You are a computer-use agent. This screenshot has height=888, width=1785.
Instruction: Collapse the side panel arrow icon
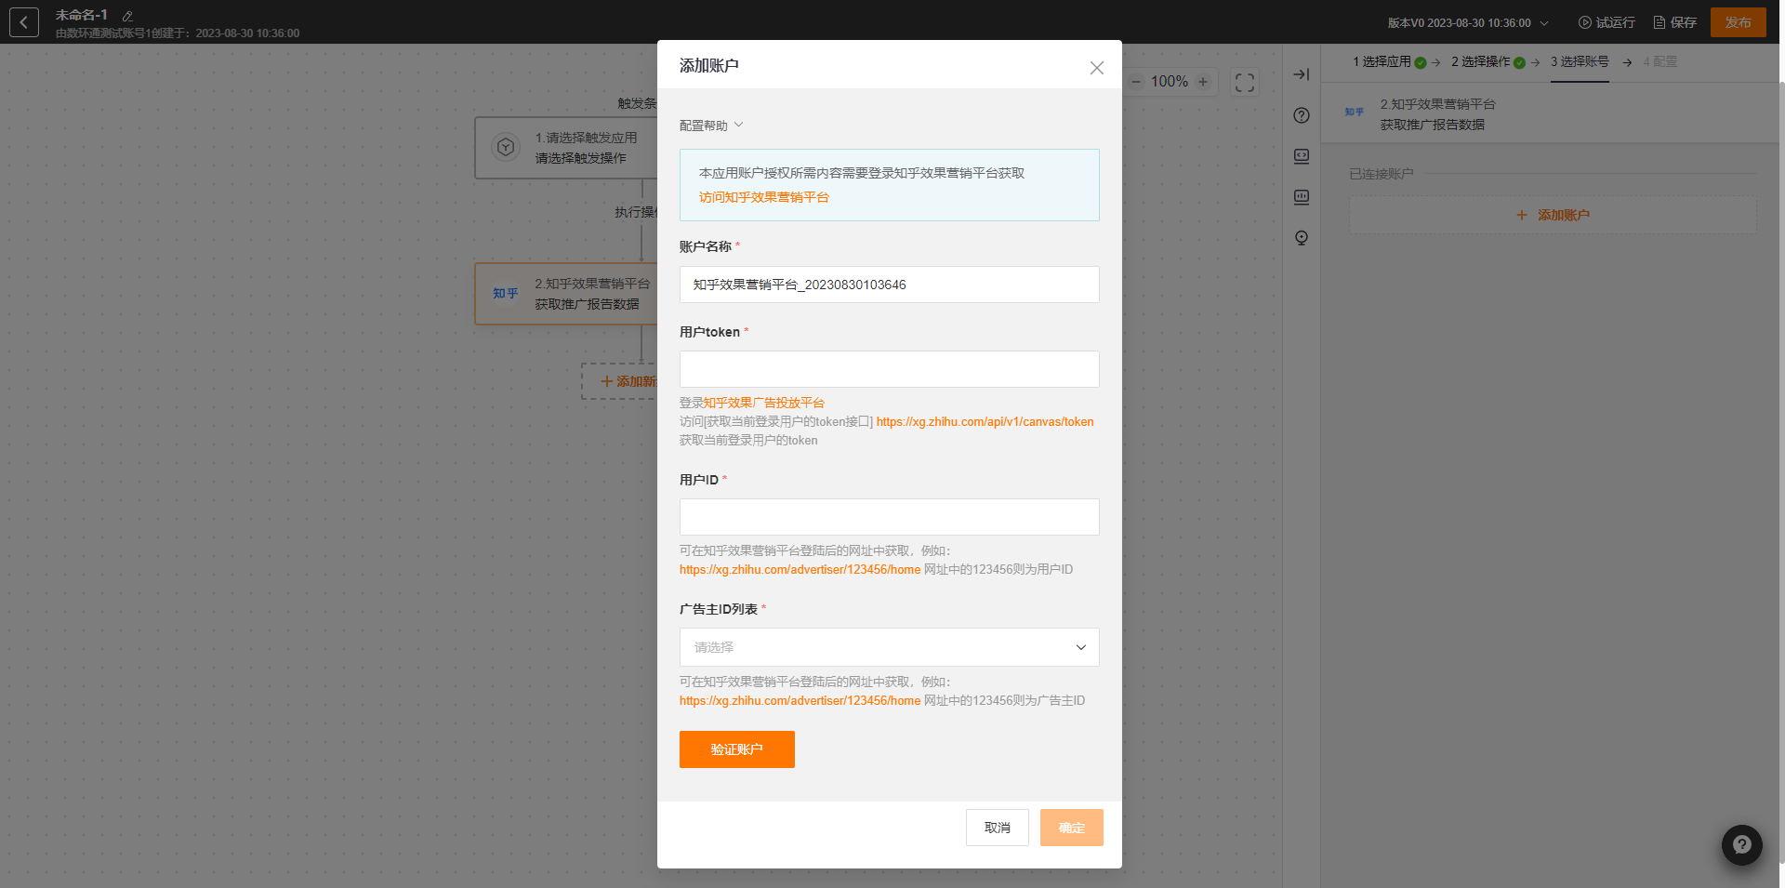(x=1302, y=74)
